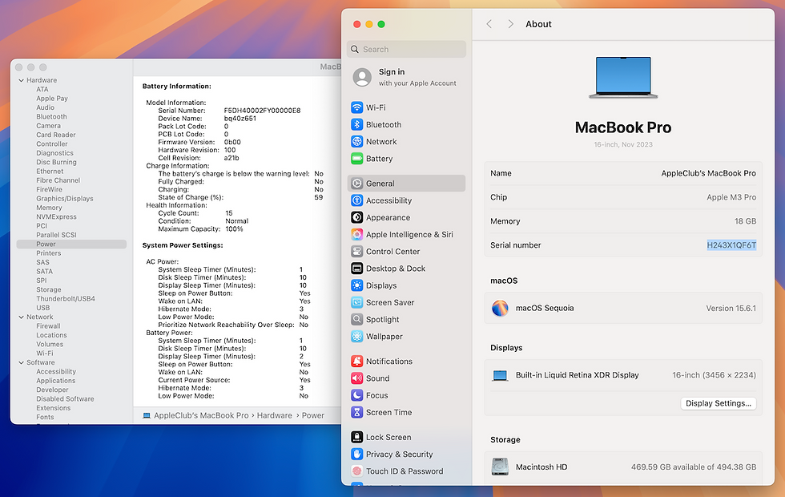Click the Memory value 18 GB
This screenshot has height=497, width=785.
click(x=746, y=221)
